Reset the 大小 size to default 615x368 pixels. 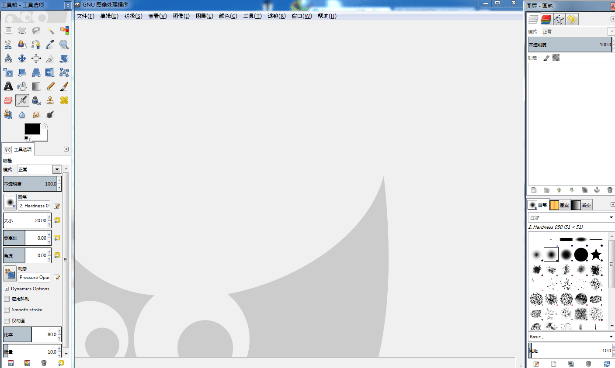pos(57,220)
